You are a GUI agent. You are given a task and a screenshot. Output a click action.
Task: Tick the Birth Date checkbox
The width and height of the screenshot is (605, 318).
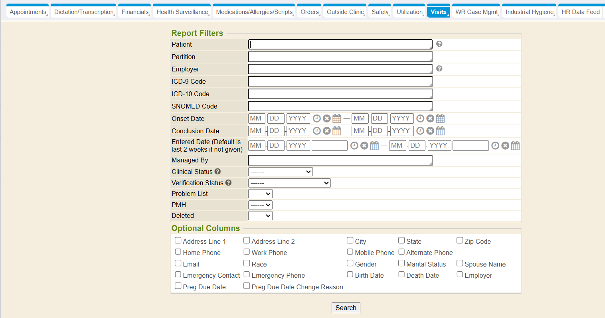pyautogui.click(x=350, y=275)
